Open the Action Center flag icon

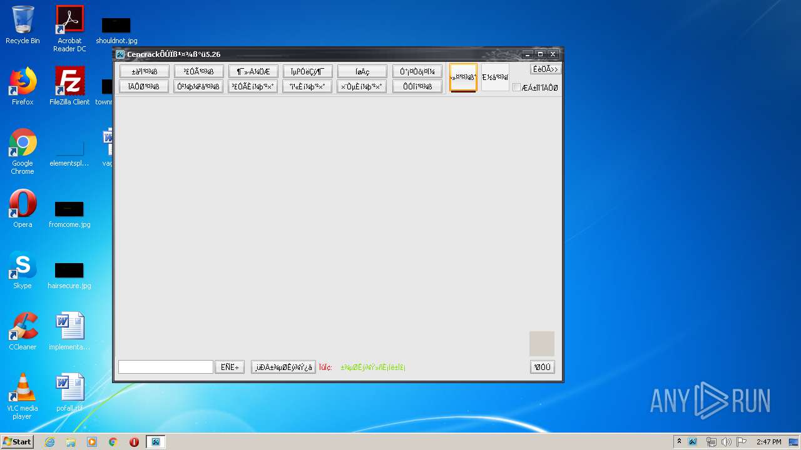pos(742,442)
